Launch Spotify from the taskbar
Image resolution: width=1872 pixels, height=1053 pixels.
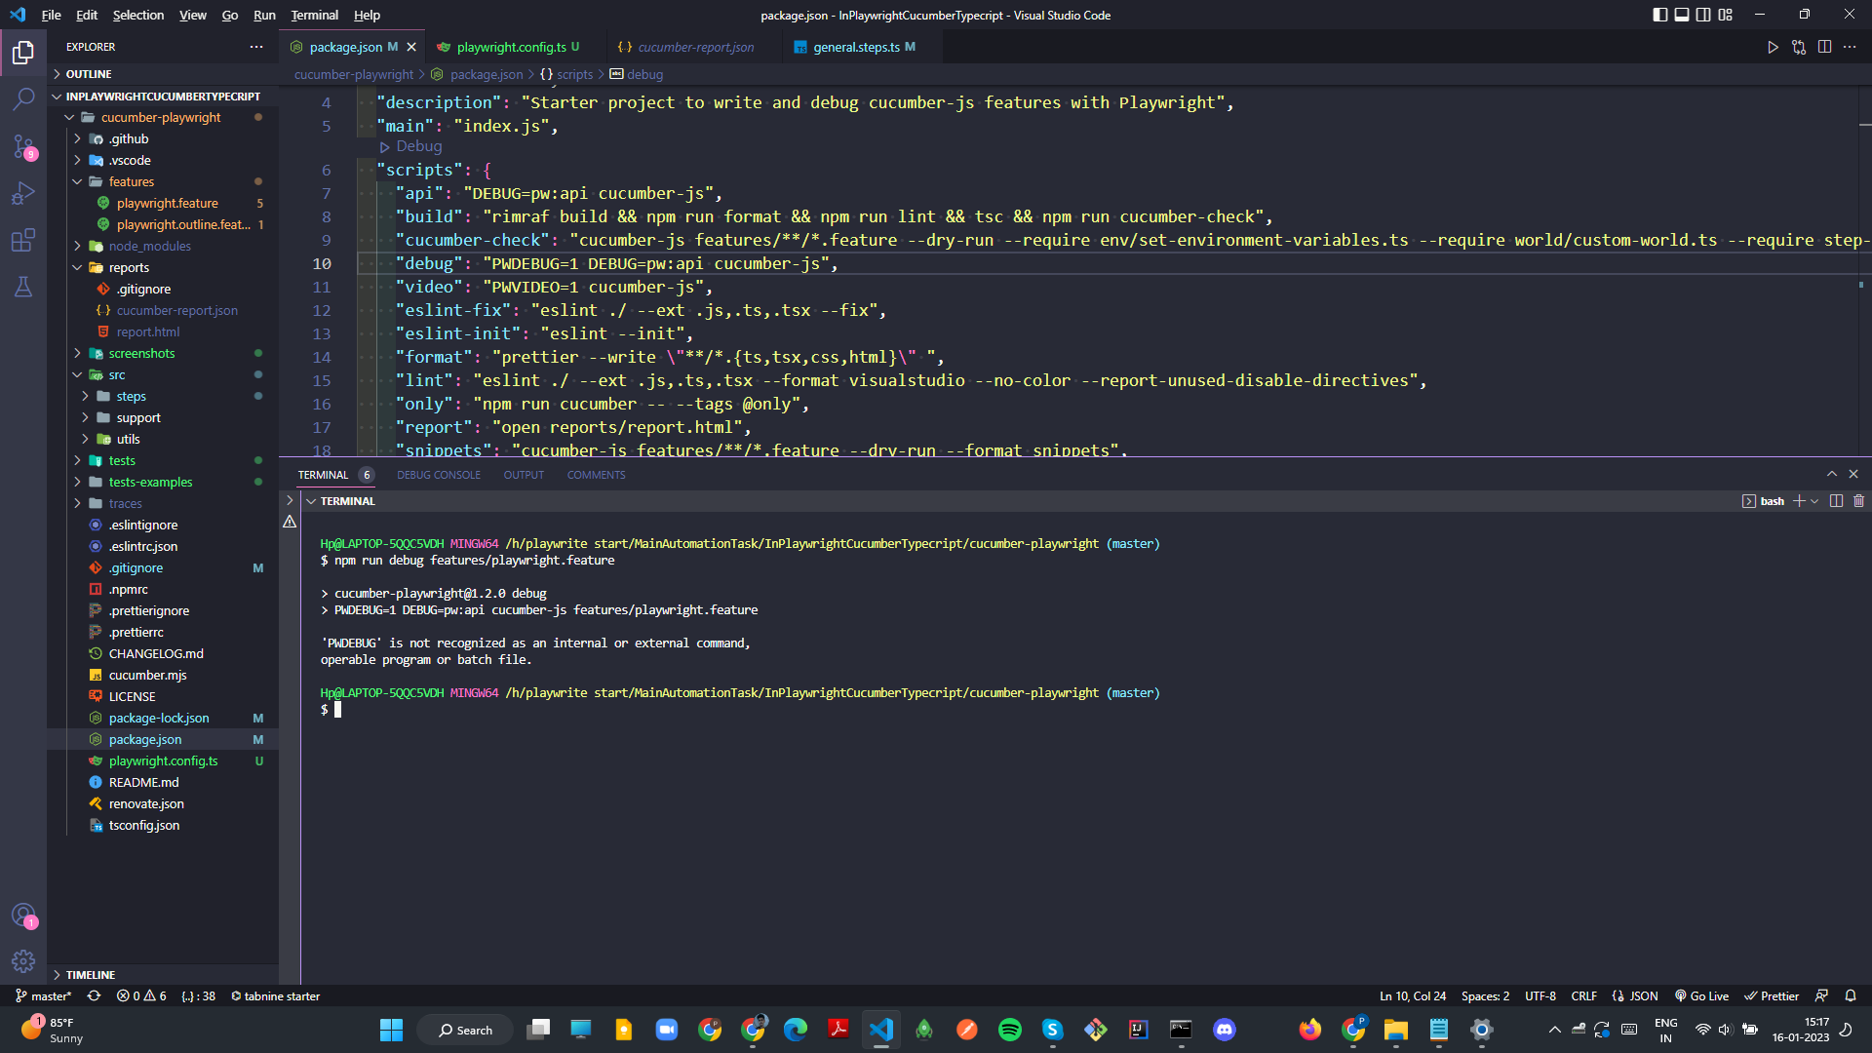tap(1009, 1029)
